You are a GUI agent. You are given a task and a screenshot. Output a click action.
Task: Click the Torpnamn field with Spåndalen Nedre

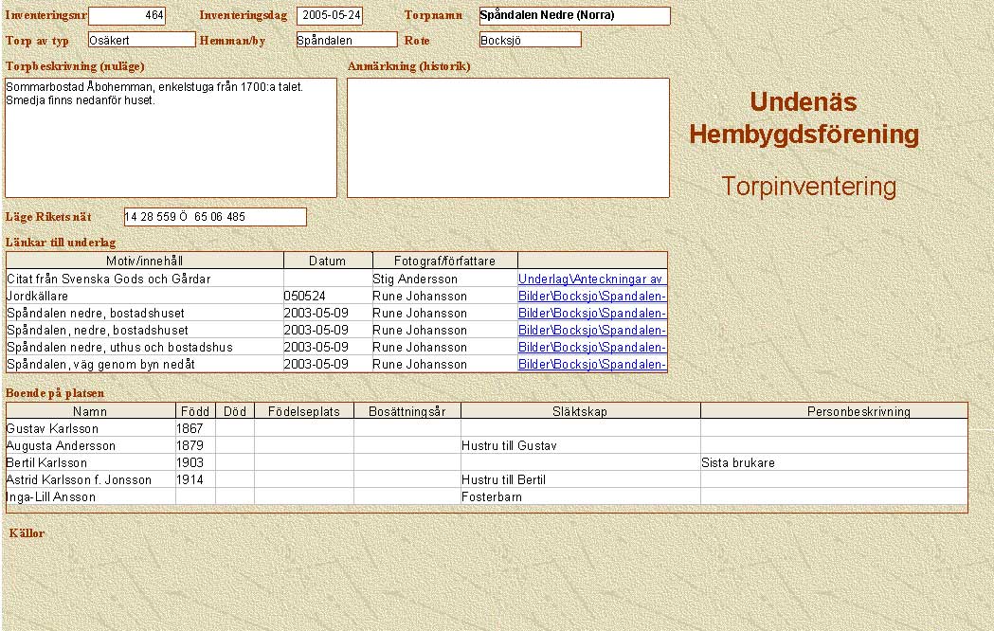[x=574, y=16]
